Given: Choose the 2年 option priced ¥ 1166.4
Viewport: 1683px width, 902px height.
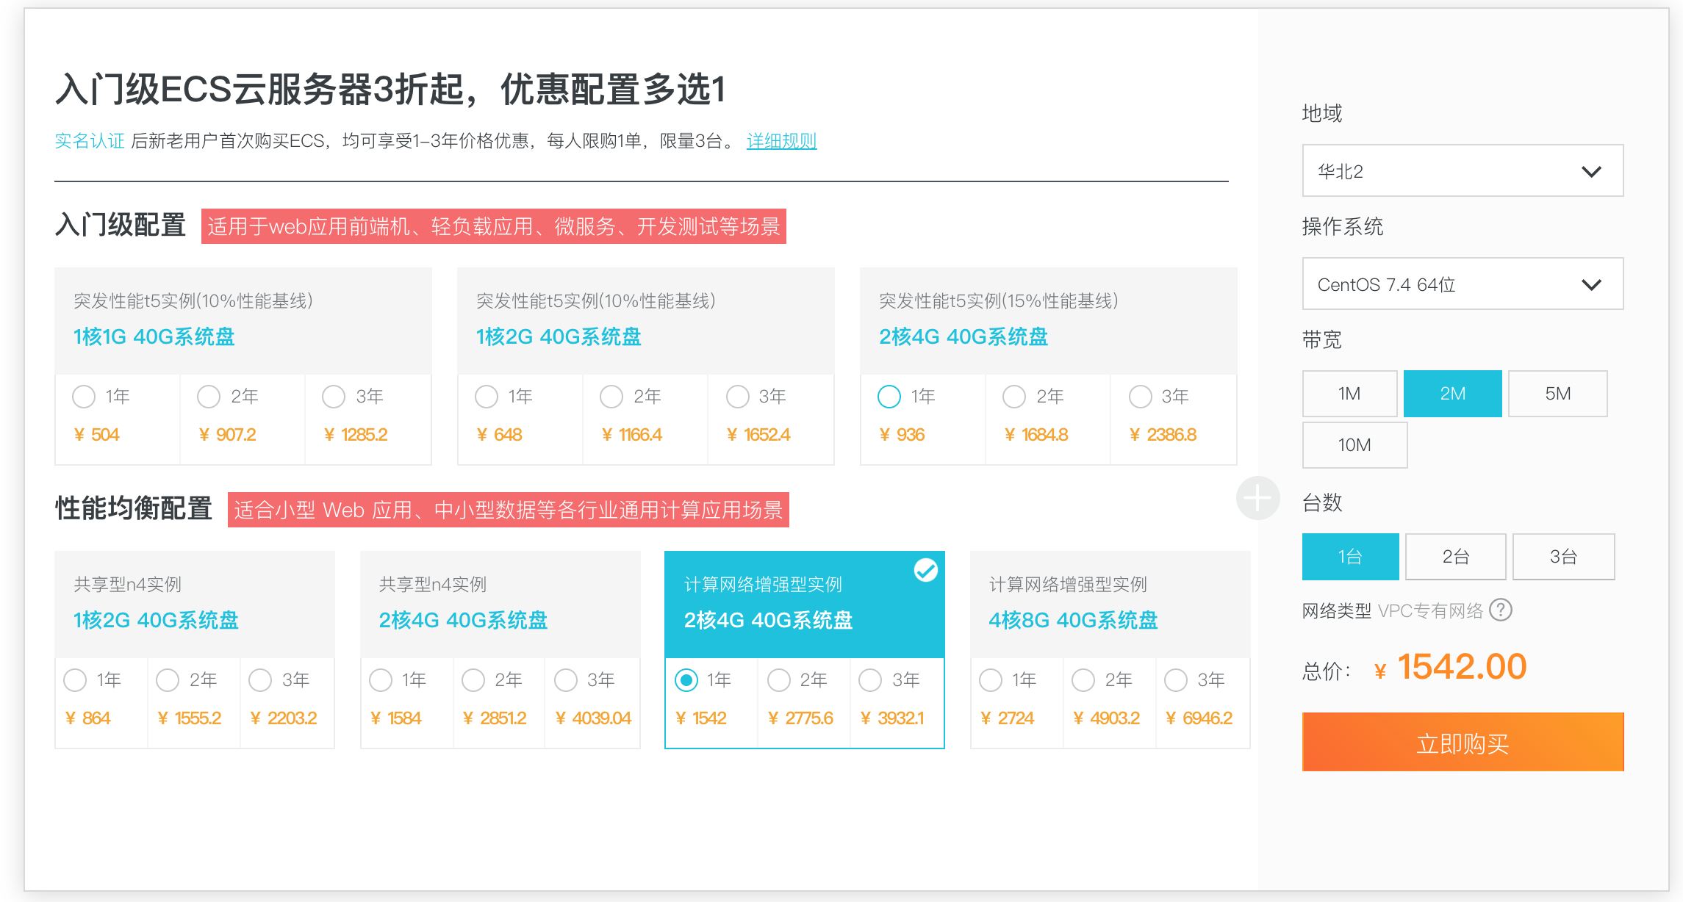Looking at the screenshot, I should [611, 397].
